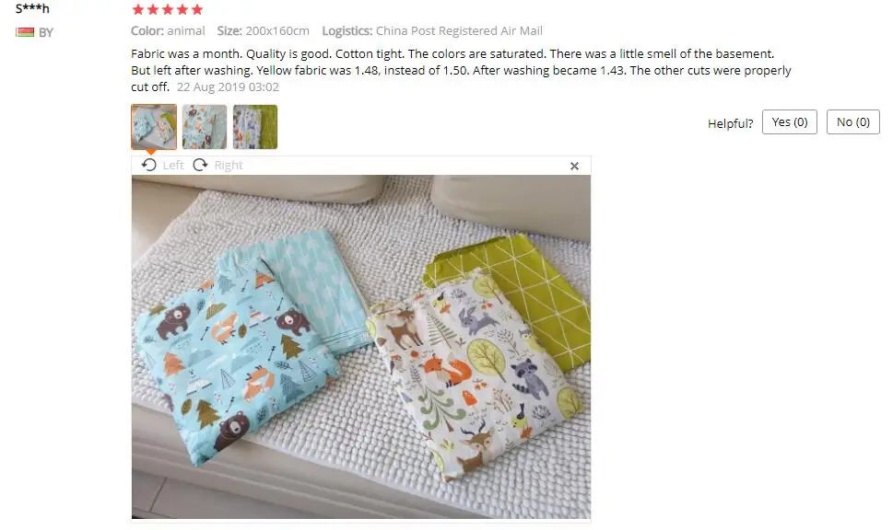Click the BY country code label
The height and width of the screenshot is (530, 893).
[x=45, y=33]
